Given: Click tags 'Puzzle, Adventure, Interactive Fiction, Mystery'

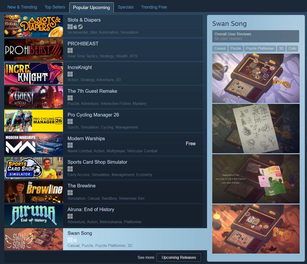Looking at the screenshot, I should tap(107, 104).
